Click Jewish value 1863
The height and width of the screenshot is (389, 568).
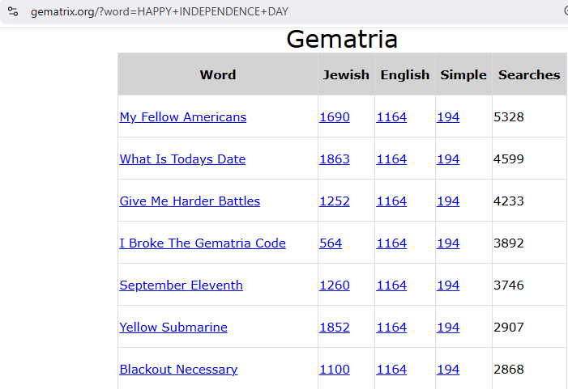click(x=335, y=159)
